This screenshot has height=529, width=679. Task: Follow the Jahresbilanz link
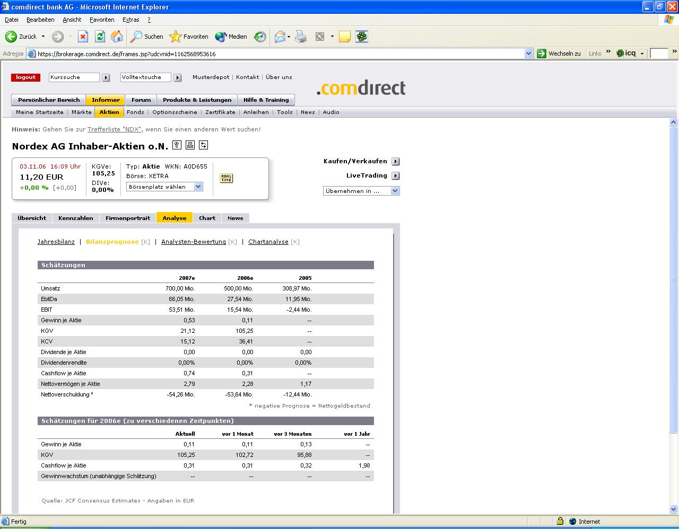(x=56, y=242)
